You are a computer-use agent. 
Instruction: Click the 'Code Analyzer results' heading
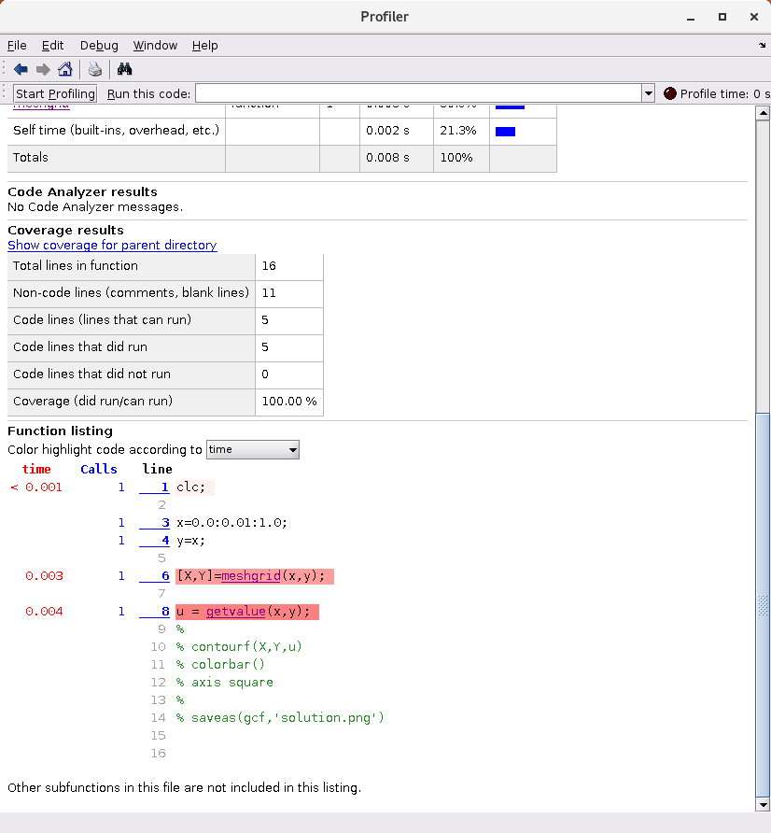click(x=82, y=191)
